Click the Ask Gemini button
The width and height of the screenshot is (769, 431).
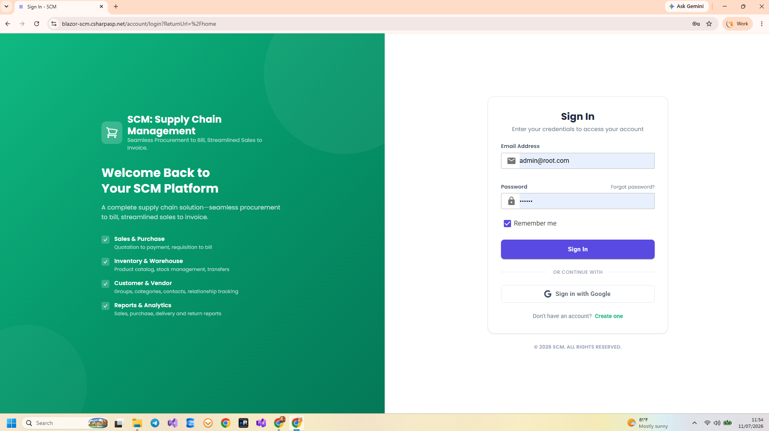[x=687, y=6]
